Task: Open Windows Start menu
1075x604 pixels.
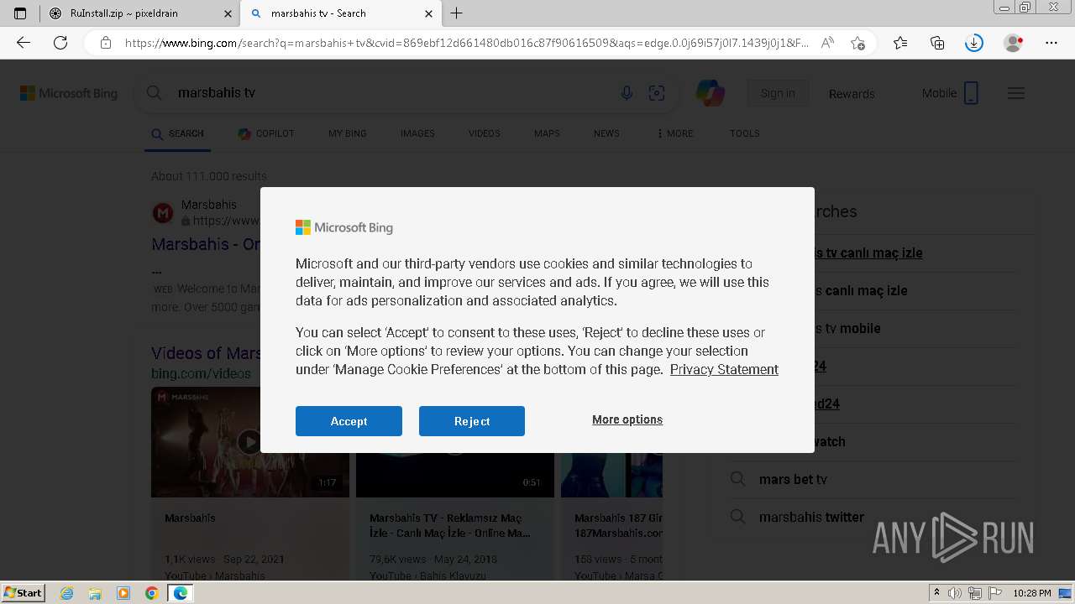Action: click(x=24, y=592)
